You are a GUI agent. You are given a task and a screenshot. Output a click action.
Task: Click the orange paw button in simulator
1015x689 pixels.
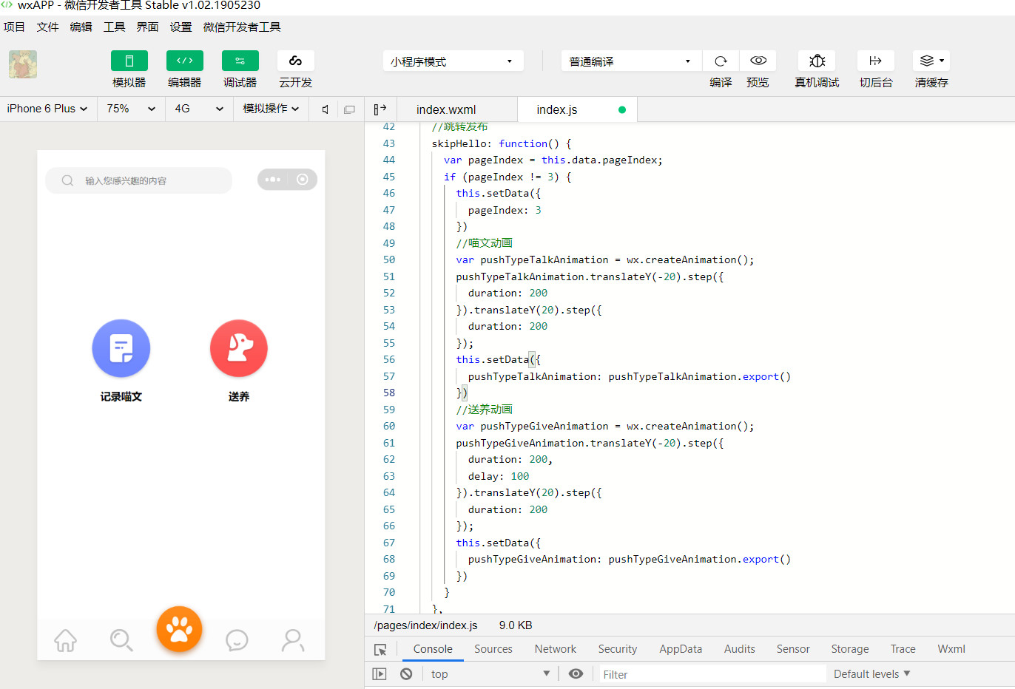[x=179, y=629]
